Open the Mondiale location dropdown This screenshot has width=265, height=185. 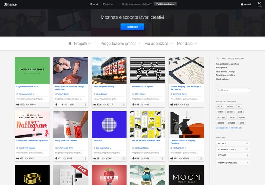(195, 44)
